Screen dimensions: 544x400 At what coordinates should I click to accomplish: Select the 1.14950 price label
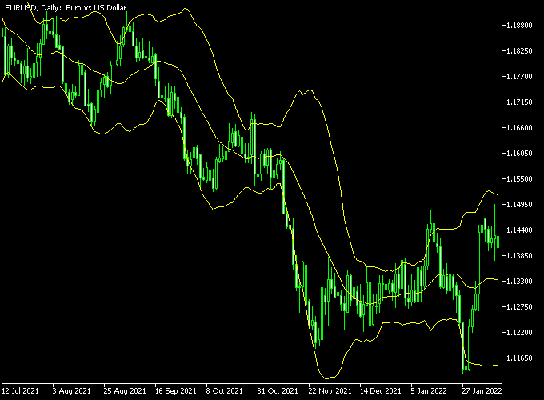pos(519,205)
